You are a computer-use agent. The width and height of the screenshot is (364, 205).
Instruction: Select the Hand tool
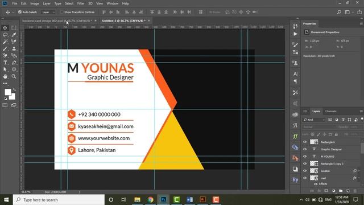(5, 76)
